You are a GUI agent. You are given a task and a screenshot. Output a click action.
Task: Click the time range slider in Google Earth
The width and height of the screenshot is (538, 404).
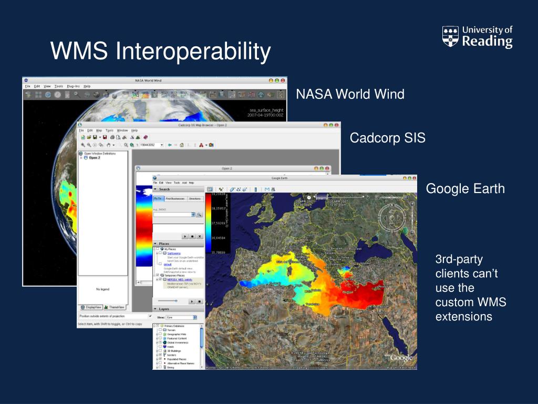339,198
